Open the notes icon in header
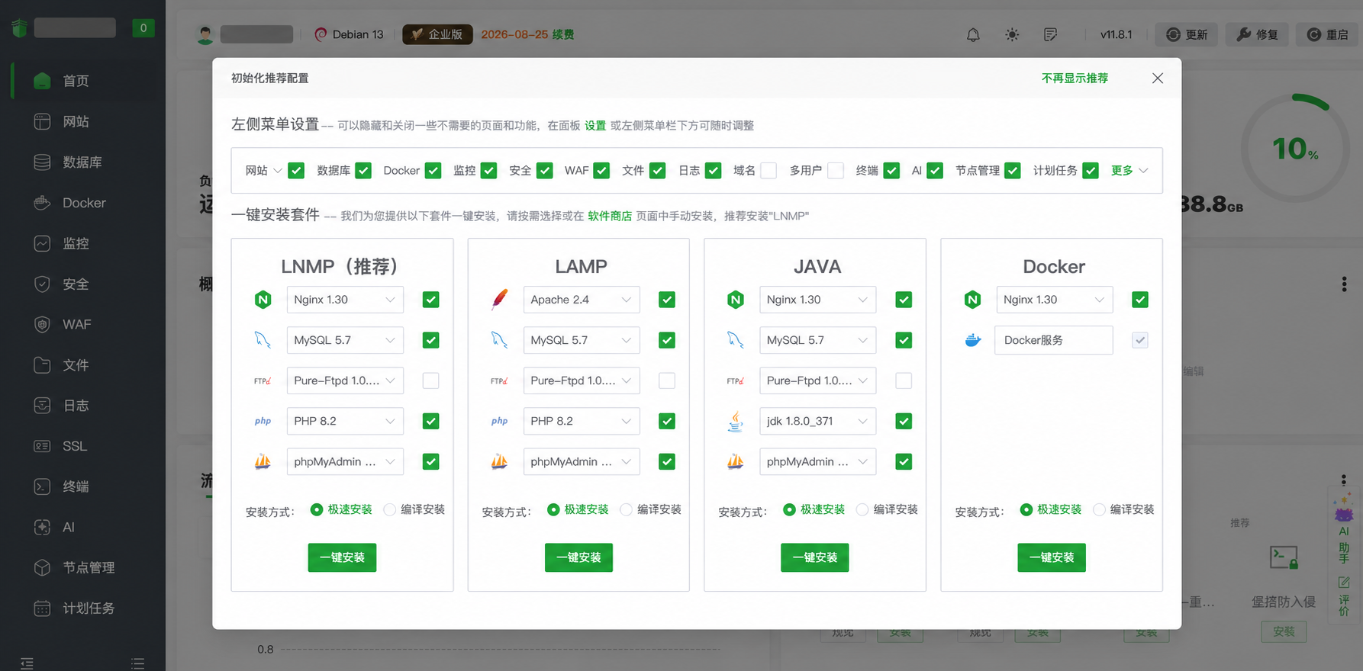This screenshot has width=1363, height=671. pos(1051,34)
